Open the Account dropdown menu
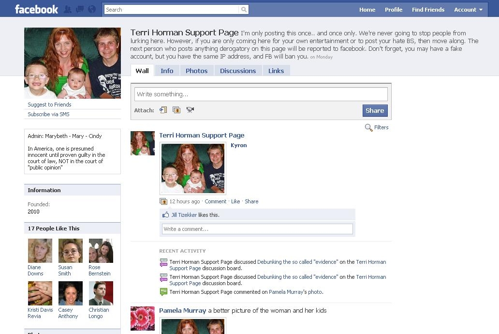 pyautogui.click(x=468, y=10)
